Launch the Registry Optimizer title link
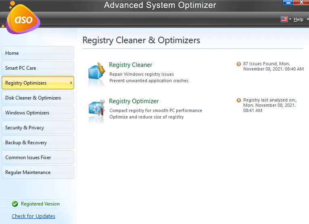 [134, 101]
